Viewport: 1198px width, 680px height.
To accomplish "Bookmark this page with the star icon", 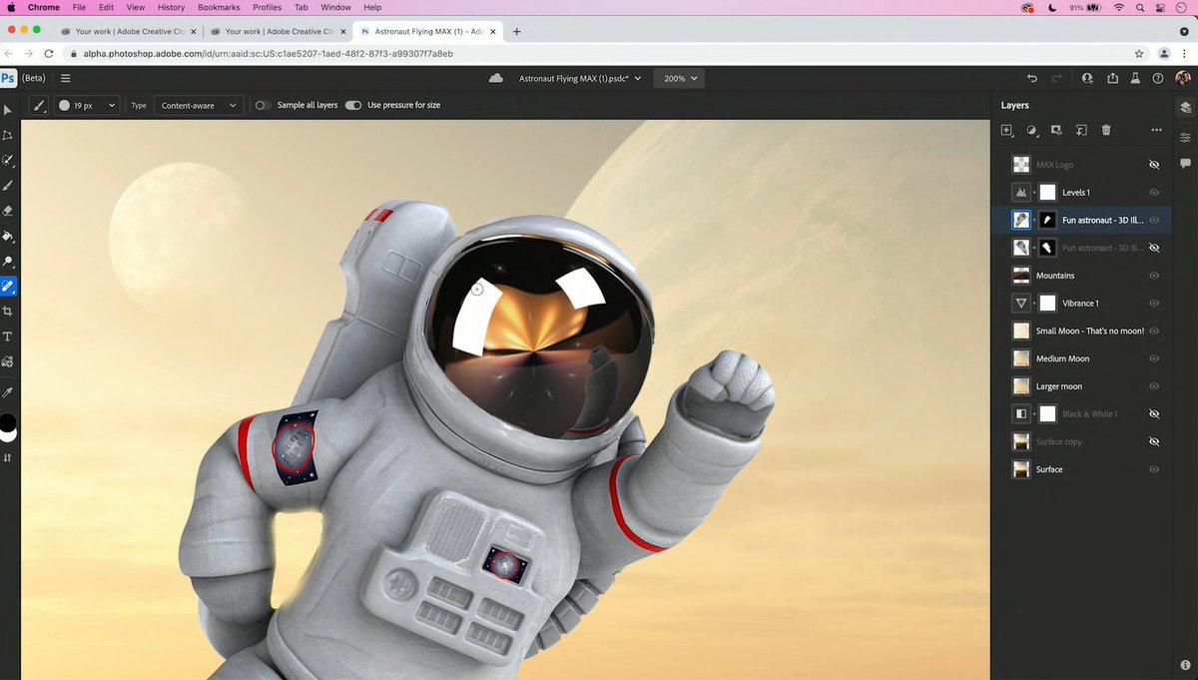I will pyautogui.click(x=1139, y=53).
